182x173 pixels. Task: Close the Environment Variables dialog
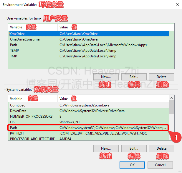177,4
